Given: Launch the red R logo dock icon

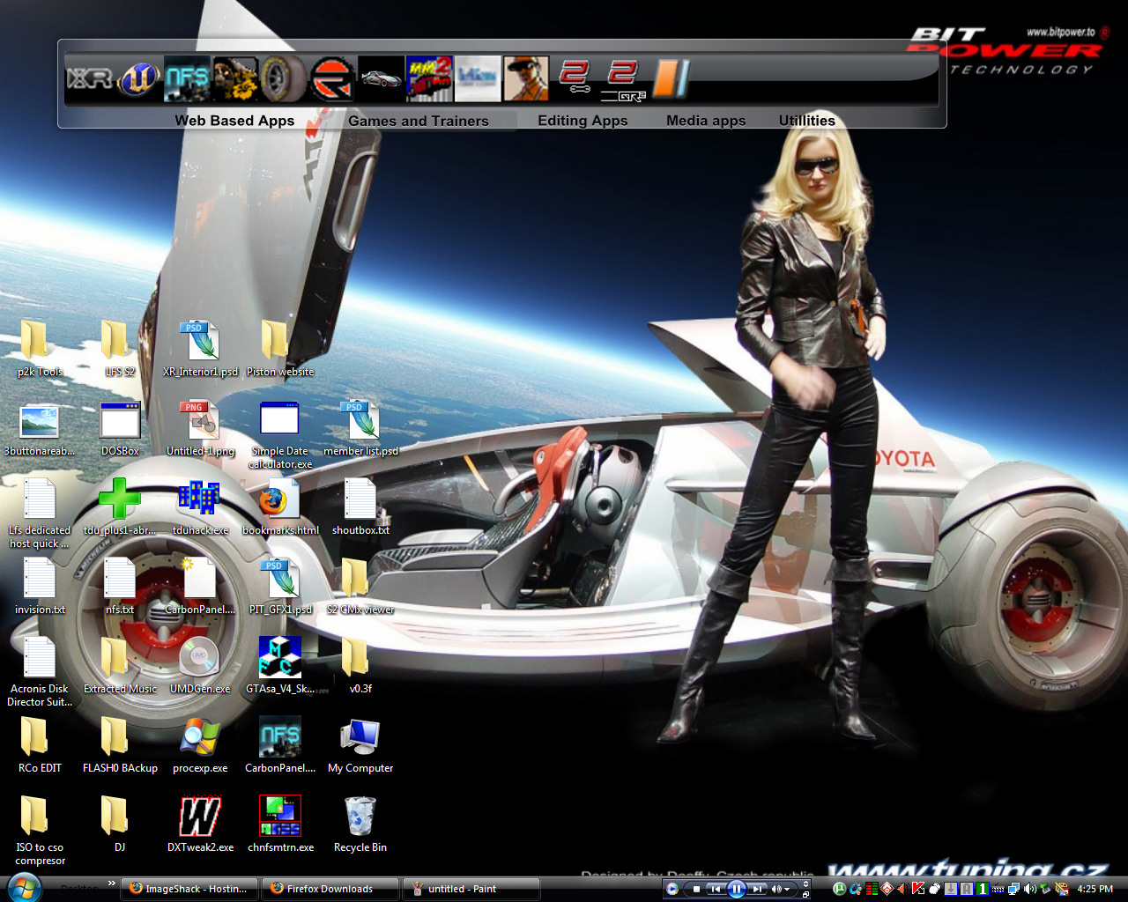Looking at the screenshot, I should [332, 79].
